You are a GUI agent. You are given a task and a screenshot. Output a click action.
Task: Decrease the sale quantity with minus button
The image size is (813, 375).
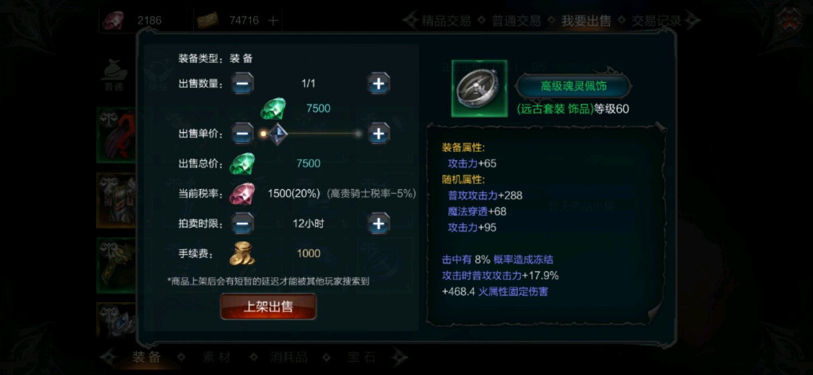tap(243, 83)
